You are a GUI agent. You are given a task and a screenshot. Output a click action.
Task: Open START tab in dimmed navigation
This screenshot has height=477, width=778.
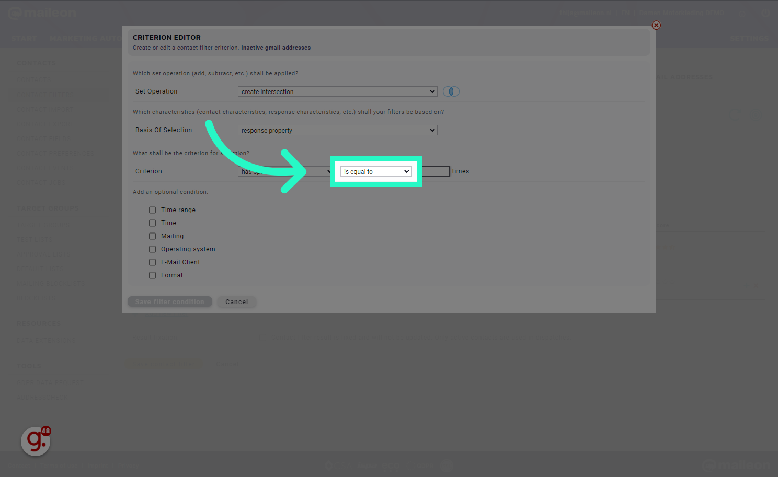[x=24, y=39]
